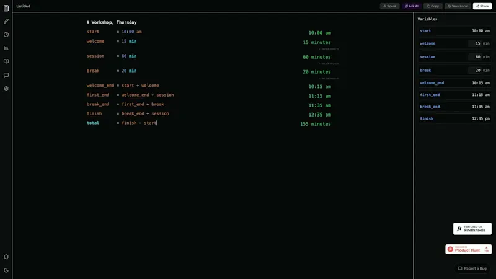Open the clock history icon in sidebar
496x279 pixels.
coord(6,35)
